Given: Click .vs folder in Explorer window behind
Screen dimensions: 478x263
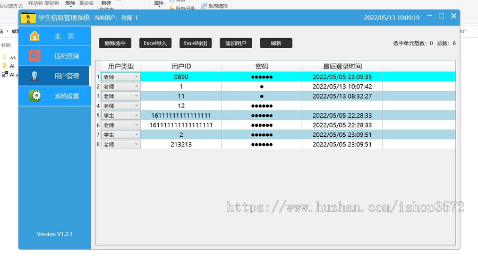Looking at the screenshot, I should (9, 57).
